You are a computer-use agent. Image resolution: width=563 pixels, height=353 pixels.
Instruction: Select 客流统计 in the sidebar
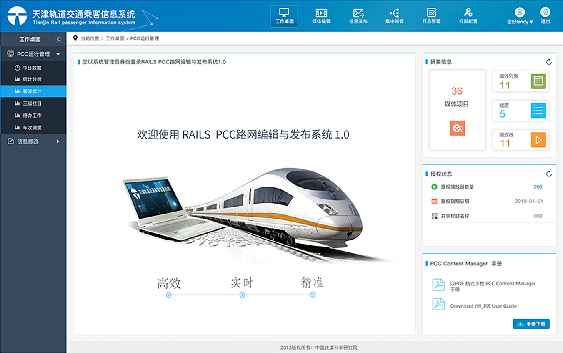click(x=33, y=91)
